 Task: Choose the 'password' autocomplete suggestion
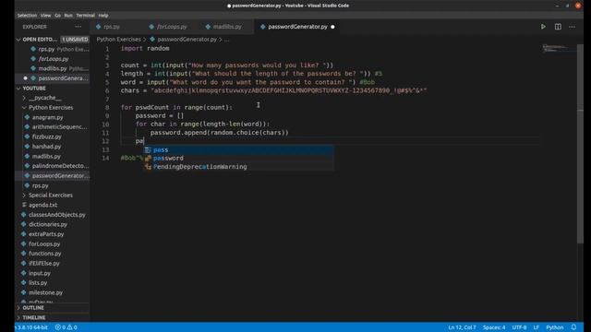[238, 158]
